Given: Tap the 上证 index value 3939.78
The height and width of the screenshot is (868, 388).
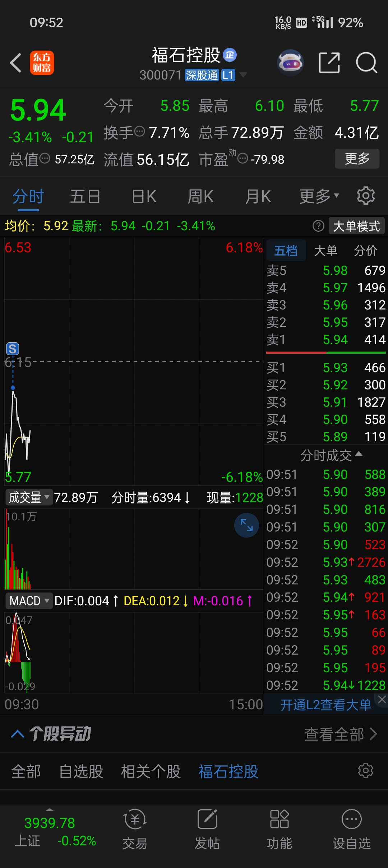Looking at the screenshot, I should [50, 823].
